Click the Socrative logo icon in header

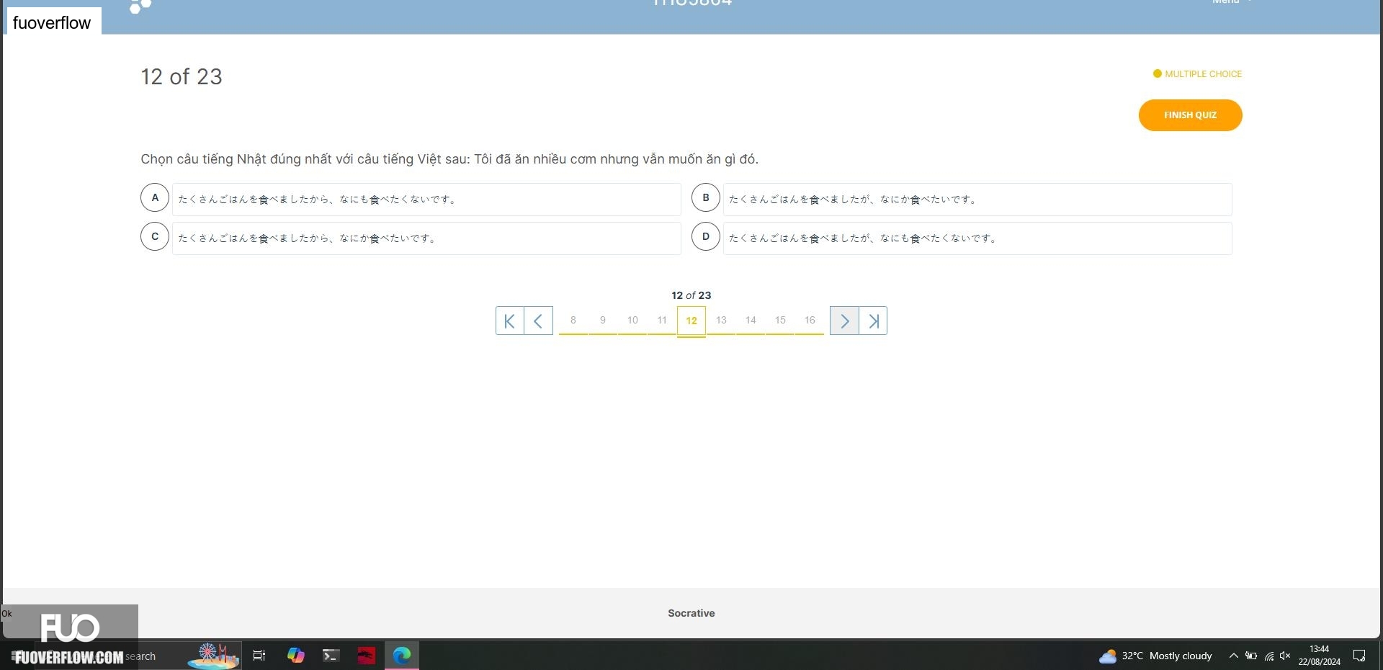coord(140,6)
